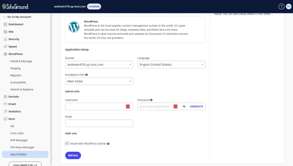Click the Password info icon

151,100
